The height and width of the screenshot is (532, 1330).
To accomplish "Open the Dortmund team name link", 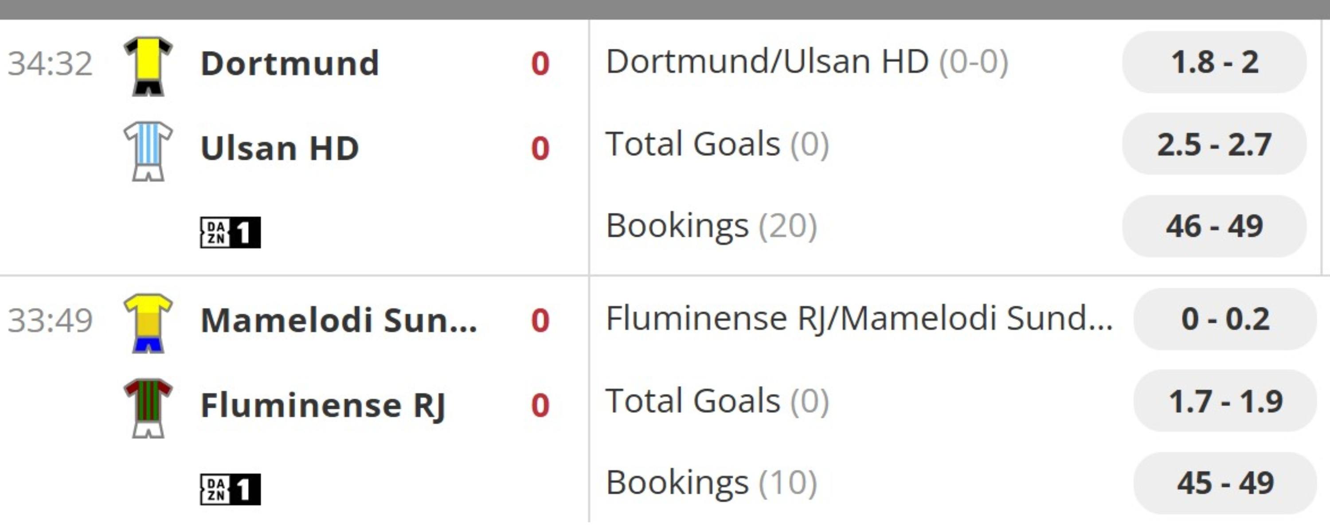I will pyautogui.click(x=289, y=63).
